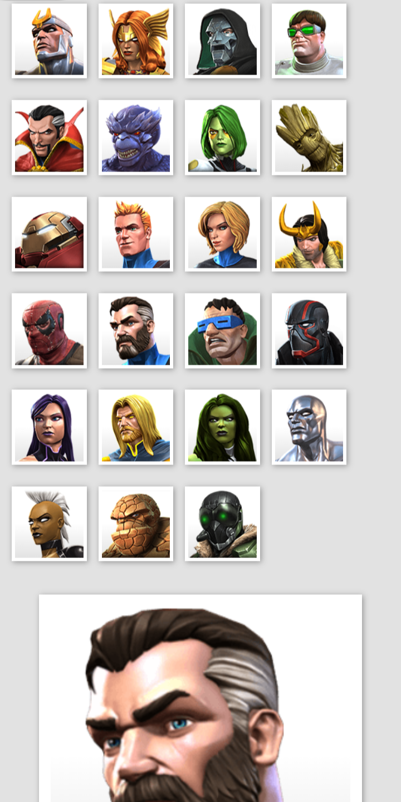This screenshot has width=401, height=802.
Task: Pick the She-Hulk green-skinned portrait
Action: [x=222, y=427]
